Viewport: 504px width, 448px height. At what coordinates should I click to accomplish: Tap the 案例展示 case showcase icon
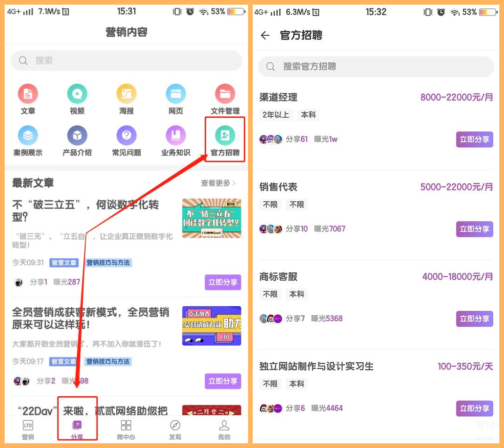28,137
